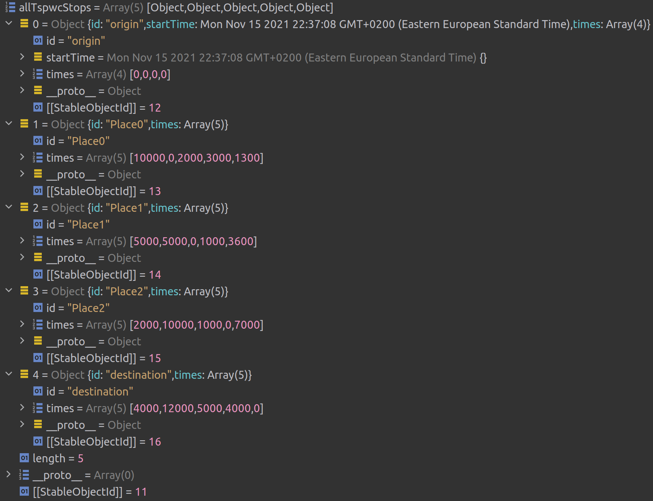Collapse the element 0 object node
This screenshot has width=653, height=501.
click(9, 24)
